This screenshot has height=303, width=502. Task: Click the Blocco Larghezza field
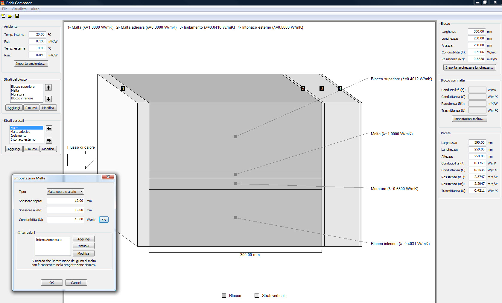point(477,32)
